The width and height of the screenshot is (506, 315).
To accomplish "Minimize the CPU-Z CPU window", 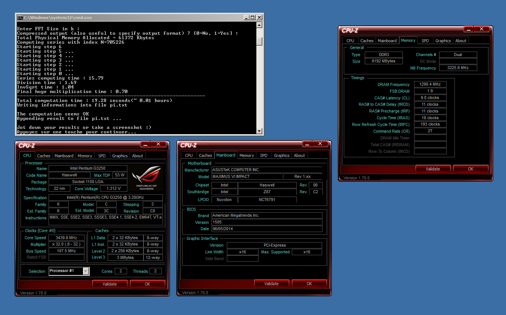I will 146,144.
